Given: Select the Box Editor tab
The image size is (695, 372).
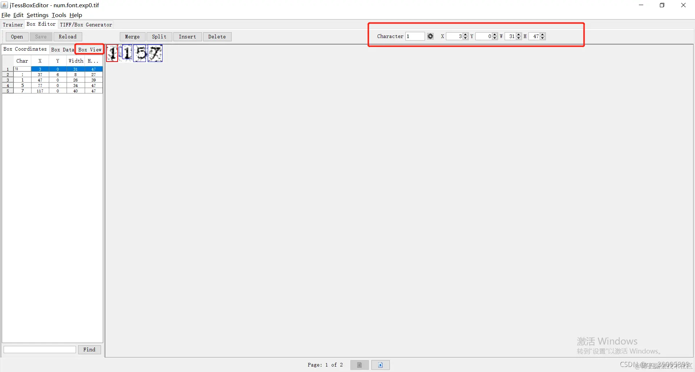Looking at the screenshot, I should click(41, 24).
